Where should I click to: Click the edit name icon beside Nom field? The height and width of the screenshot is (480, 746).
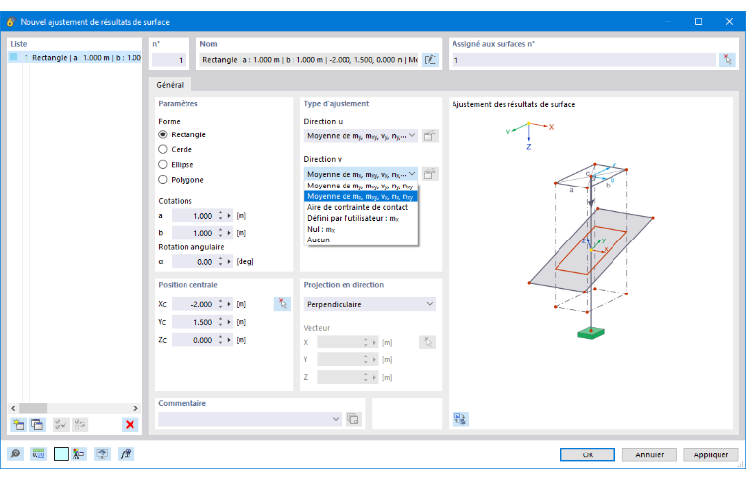tap(430, 60)
